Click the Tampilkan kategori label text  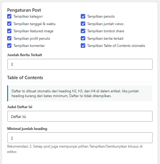click(28, 16)
